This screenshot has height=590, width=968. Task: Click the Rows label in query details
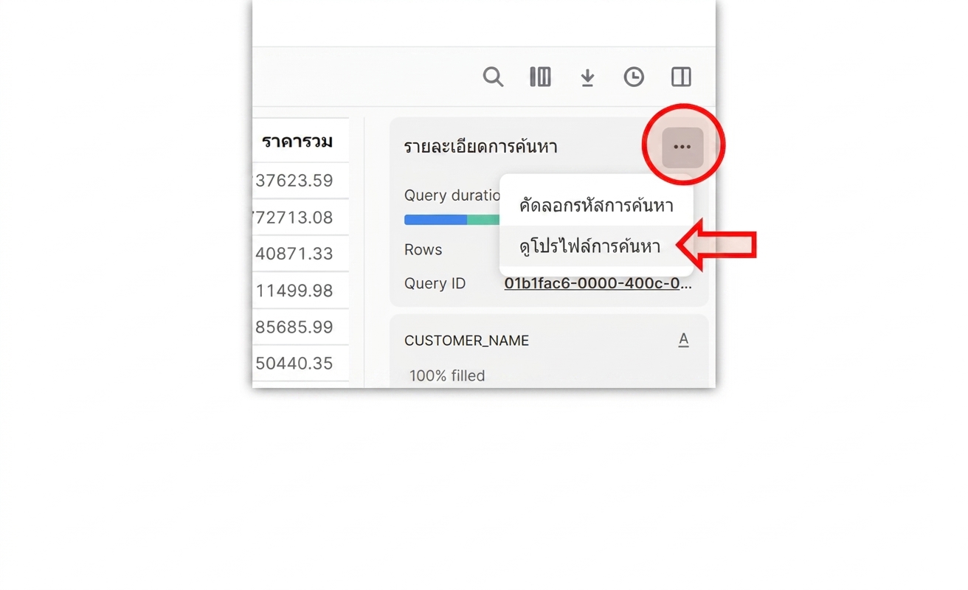(x=423, y=250)
